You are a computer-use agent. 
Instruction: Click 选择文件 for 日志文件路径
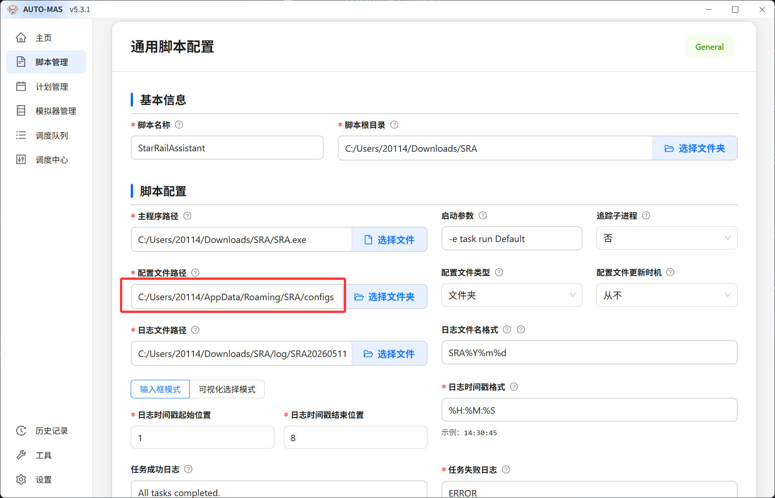pyautogui.click(x=389, y=354)
